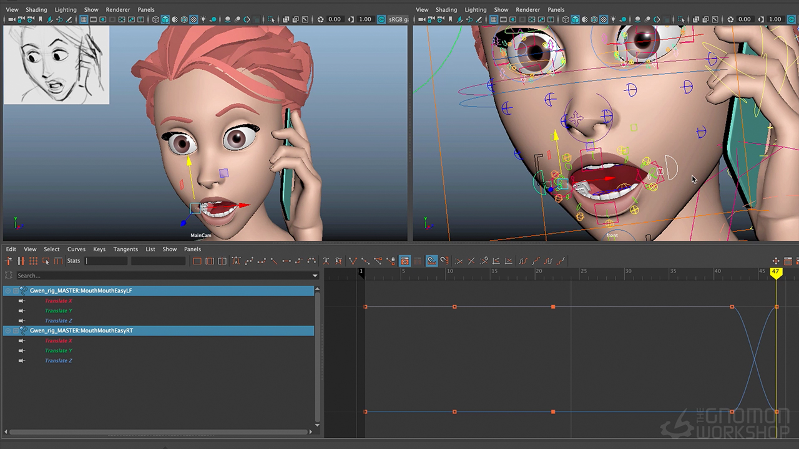Click the frame 47 current time marker
The height and width of the screenshot is (449, 799).
coord(776,273)
